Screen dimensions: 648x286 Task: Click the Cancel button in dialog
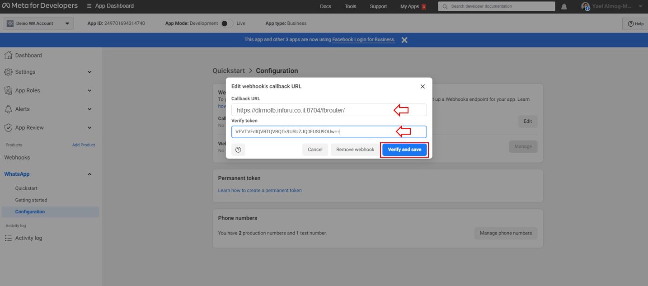tap(315, 150)
